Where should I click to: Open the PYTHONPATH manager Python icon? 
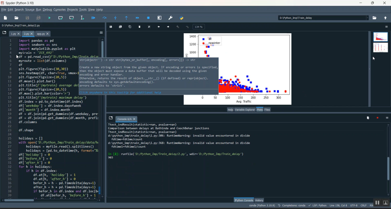click(x=182, y=18)
